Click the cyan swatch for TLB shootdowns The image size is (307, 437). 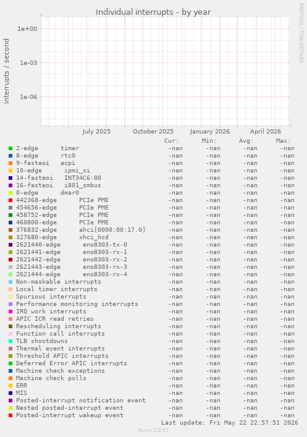[11, 341]
